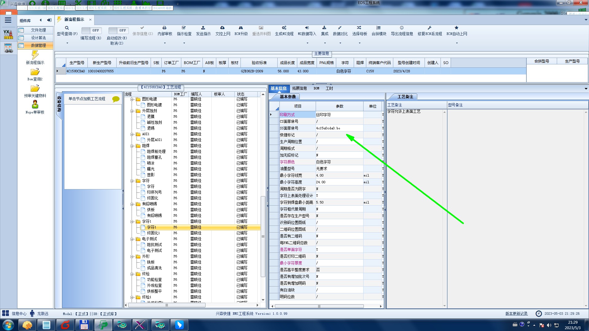The width and height of the screenshot is (589, 331).
Task: Click the 发送指示 toolbar icon
Action: pos(203,28)
